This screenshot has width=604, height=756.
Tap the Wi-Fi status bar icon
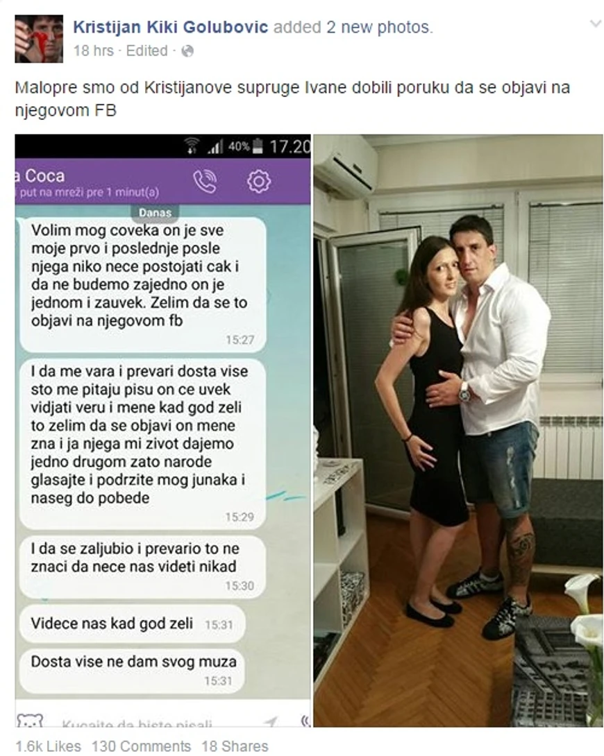[x=192, y=146]
